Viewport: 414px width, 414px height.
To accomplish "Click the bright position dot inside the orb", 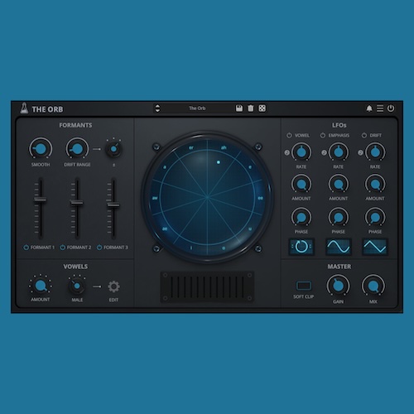I will click(219, 162).
